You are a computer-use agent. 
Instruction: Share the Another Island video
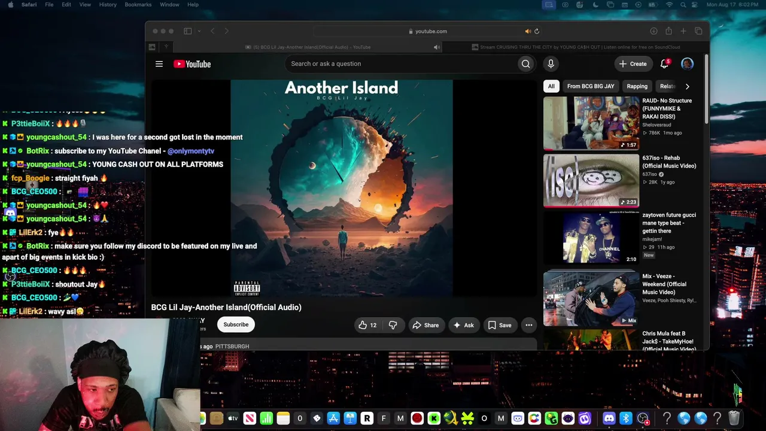(425, 325)
